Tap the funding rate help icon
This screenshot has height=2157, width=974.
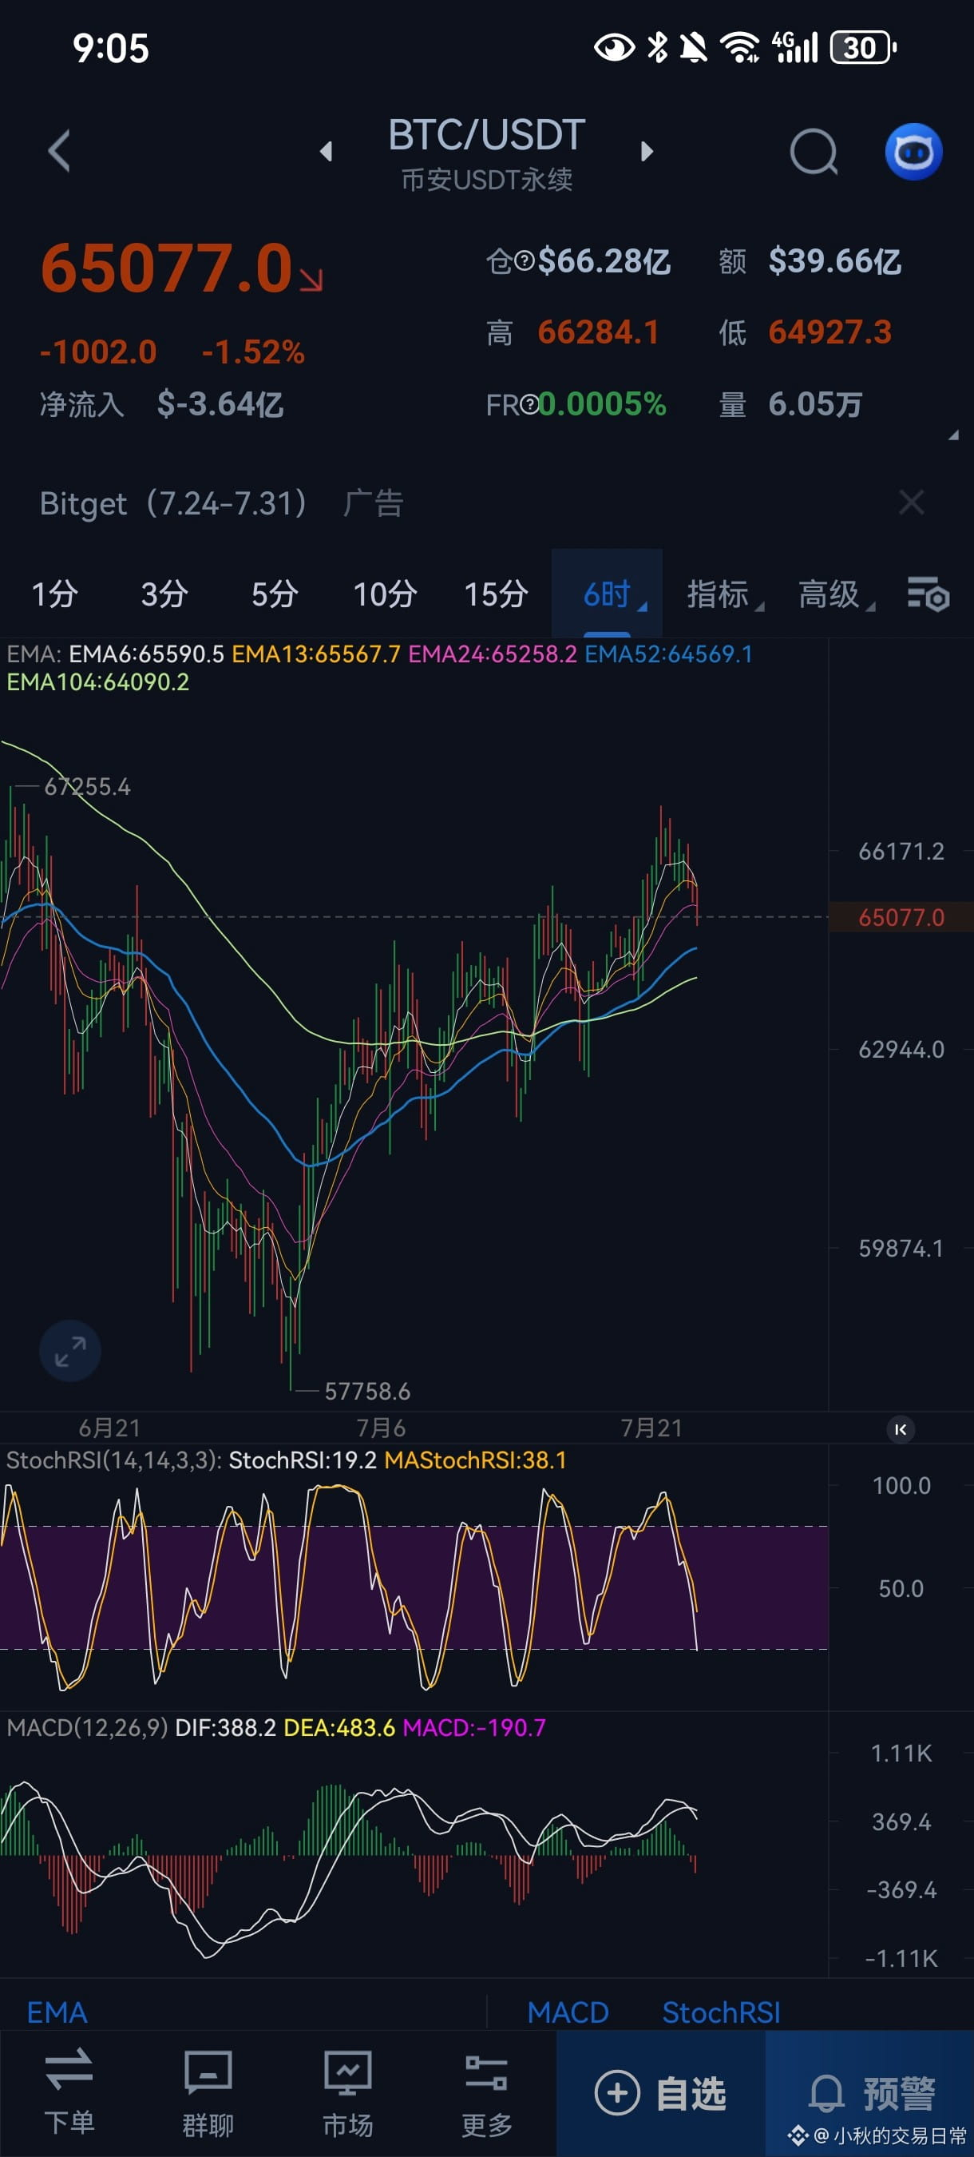coord(529,405)
